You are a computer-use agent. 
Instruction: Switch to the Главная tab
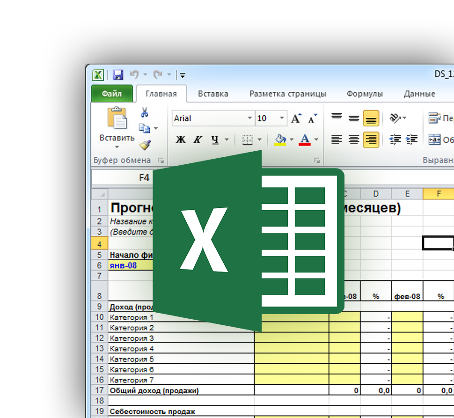tap(161, 94)
